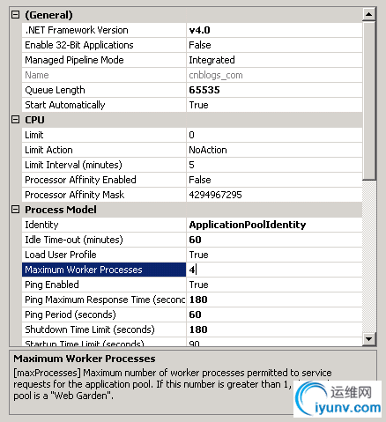
Task: Select Processor Affinity Enabled property
Action: pyautogui.click(x=104, y=180)
